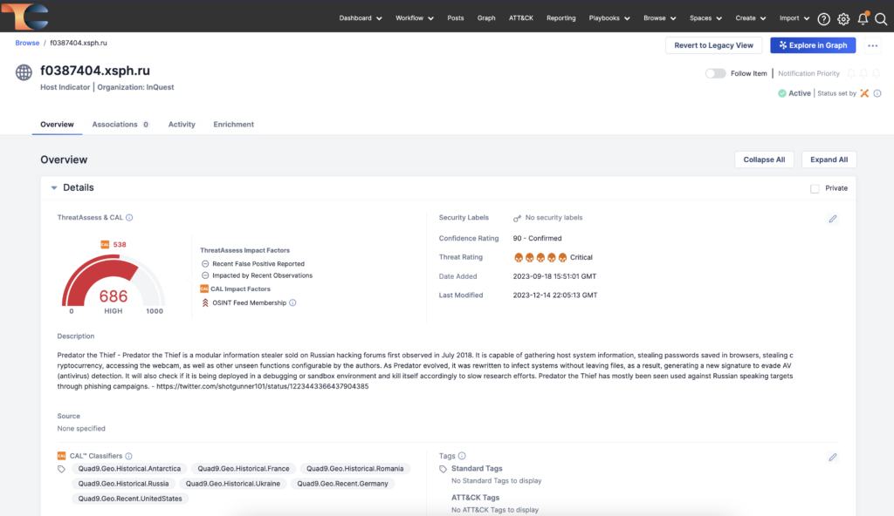
Task: Open the Import dropdown menu
Action: coord(794,18)
